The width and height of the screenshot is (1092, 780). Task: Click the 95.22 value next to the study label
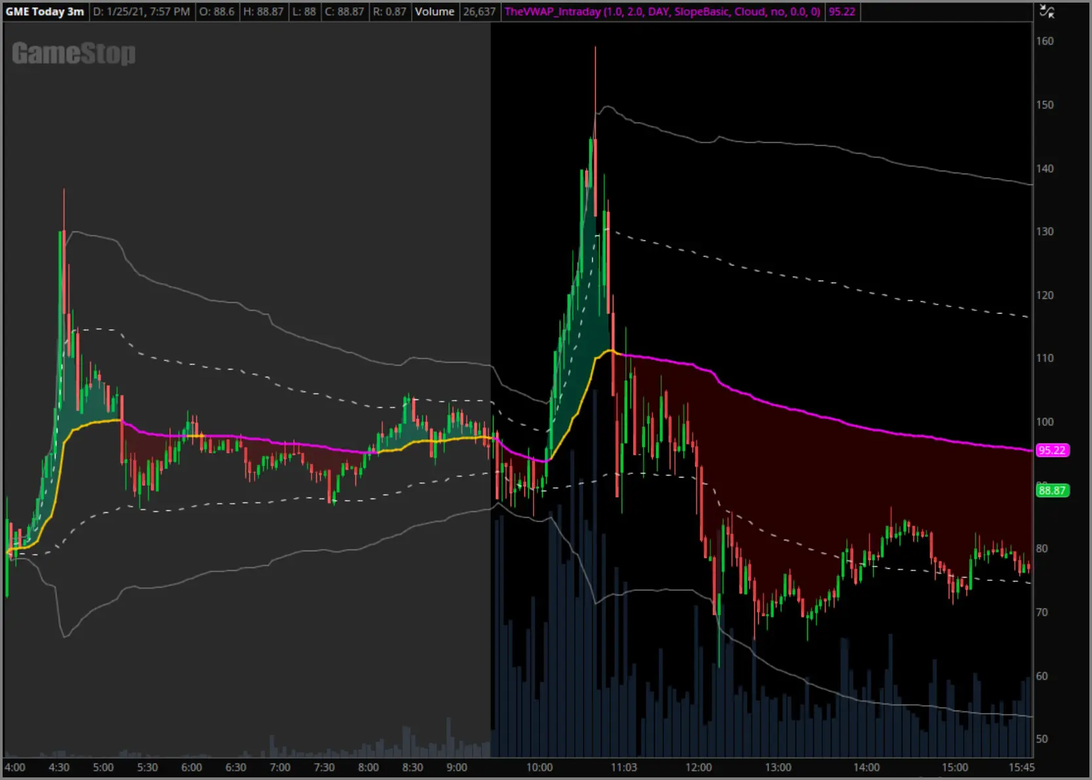tap(842, 12)
